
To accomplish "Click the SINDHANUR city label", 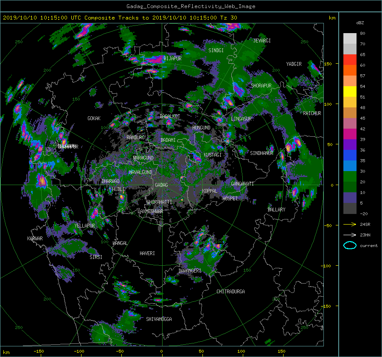I will [261, 153].
